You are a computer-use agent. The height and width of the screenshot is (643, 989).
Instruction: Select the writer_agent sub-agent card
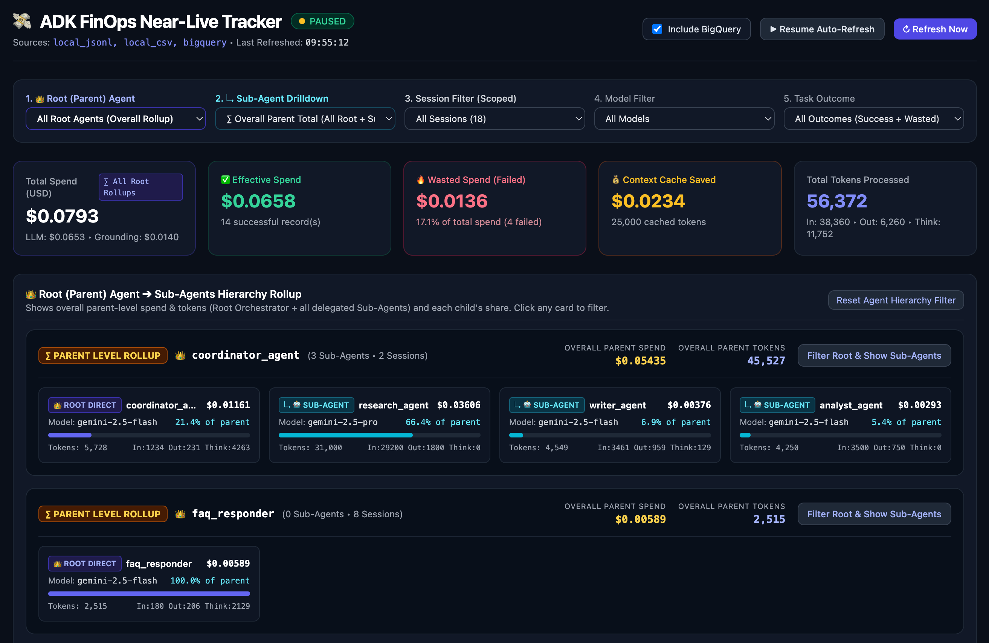610,425
